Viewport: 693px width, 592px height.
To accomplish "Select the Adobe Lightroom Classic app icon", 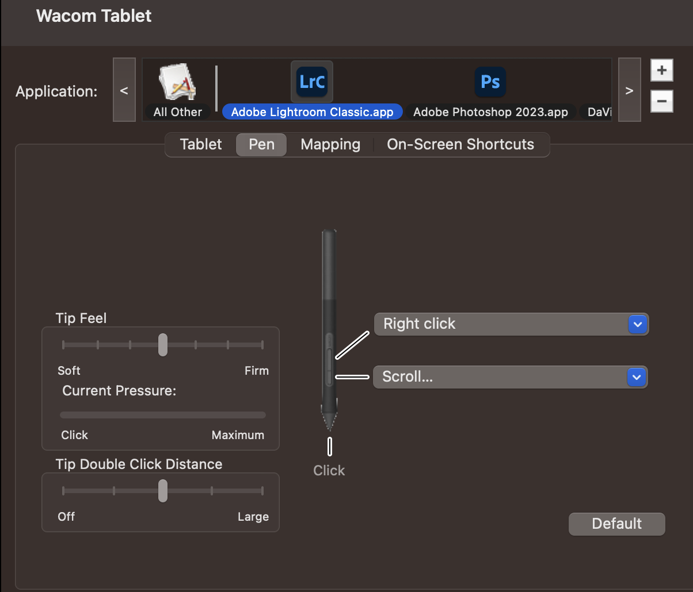I will pyautogui.click(x=311, y=82).
